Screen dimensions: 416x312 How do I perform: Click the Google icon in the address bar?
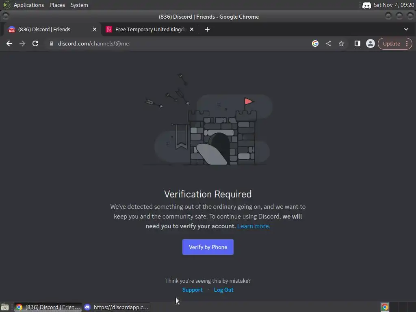(x=315, y=43)
